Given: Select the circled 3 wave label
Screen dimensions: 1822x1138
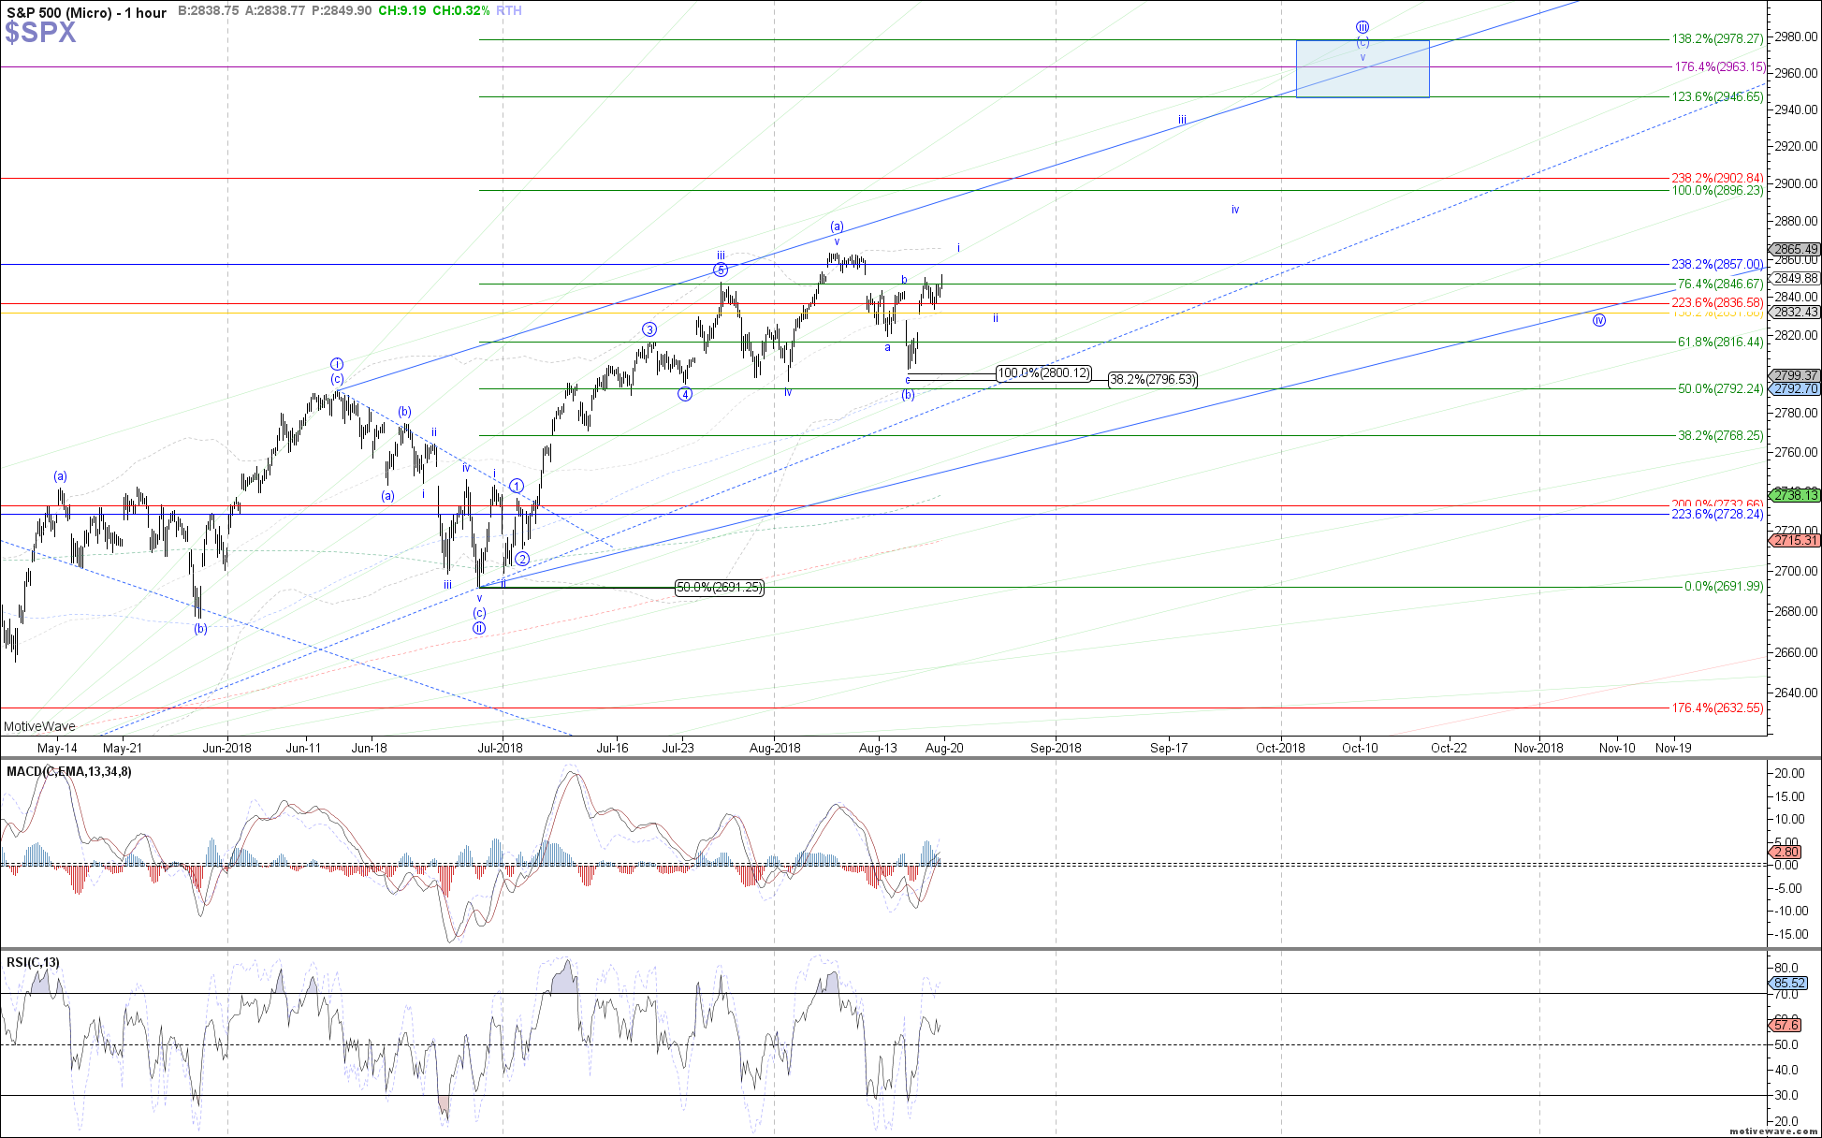Looking at the screenshot, I should [649, 329].
